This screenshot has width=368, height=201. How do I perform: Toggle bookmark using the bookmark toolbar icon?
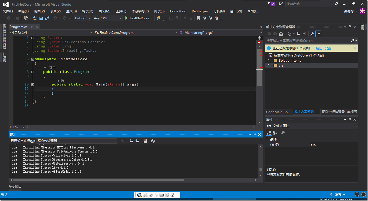tap(198, 18)
